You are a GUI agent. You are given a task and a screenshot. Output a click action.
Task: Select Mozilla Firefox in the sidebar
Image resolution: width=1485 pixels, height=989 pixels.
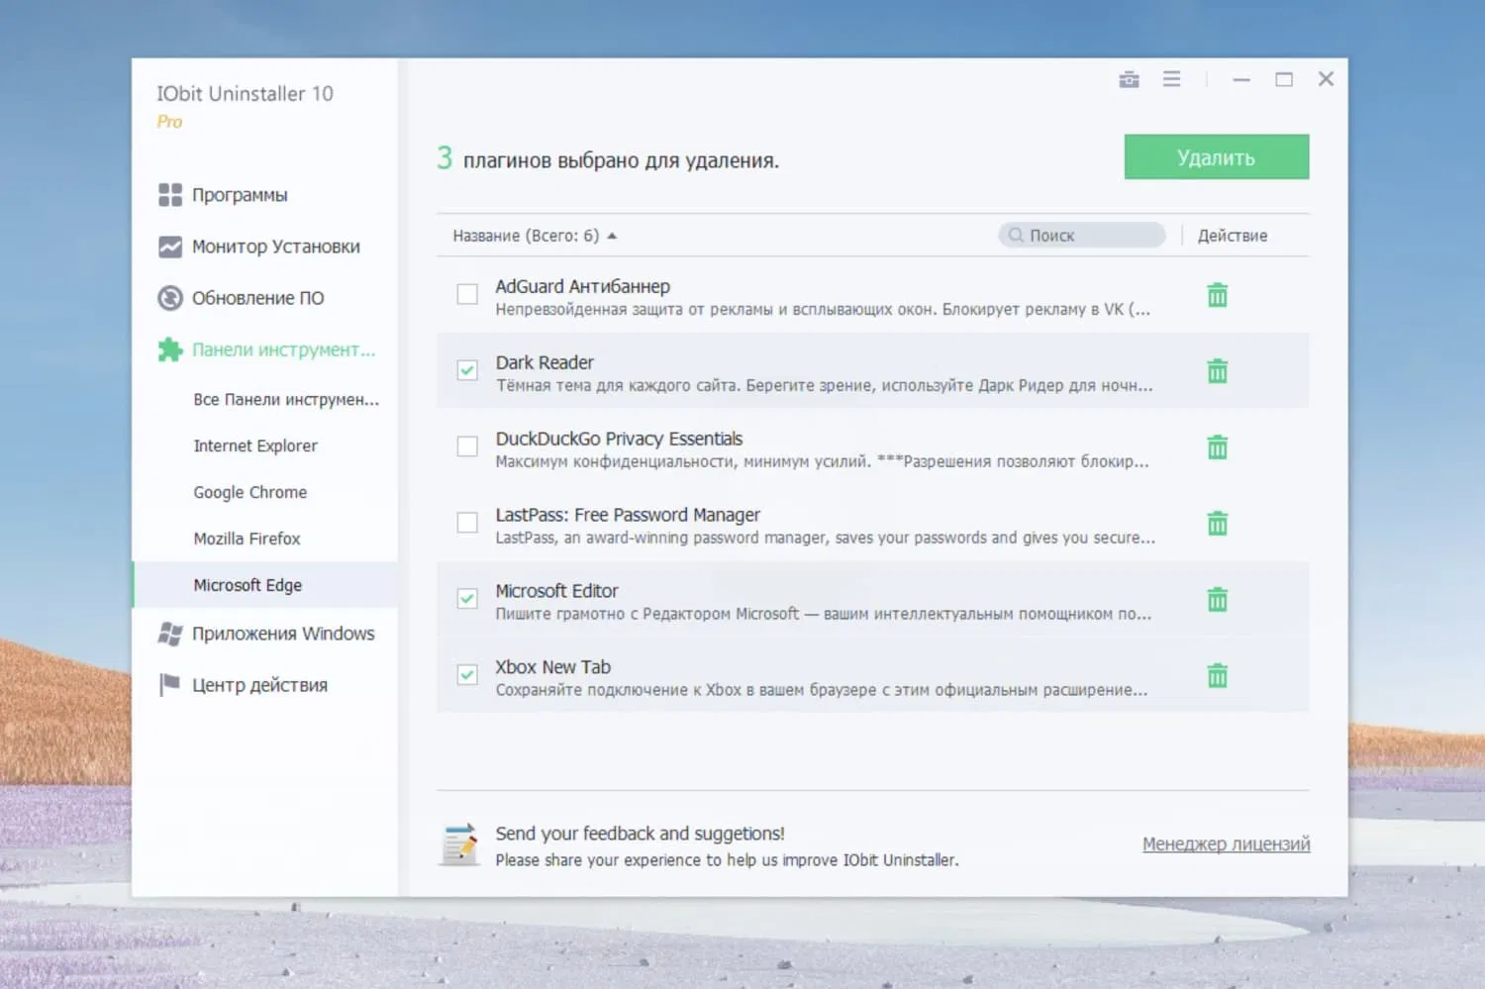[247, 539]
